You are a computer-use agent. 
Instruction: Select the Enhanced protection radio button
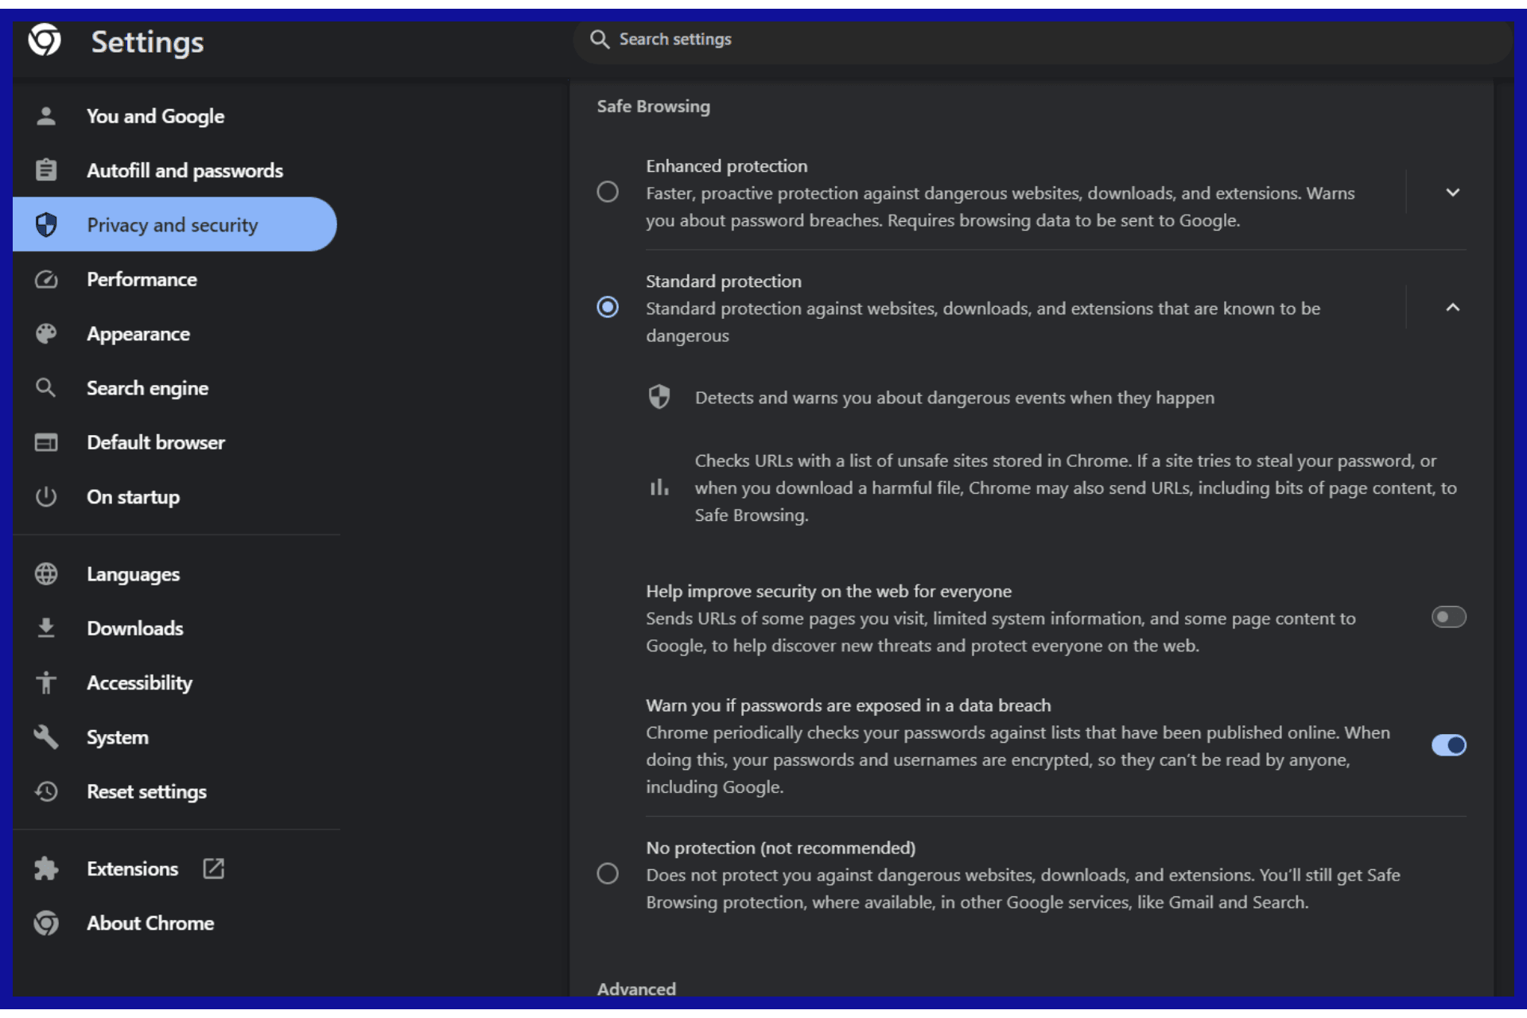click(x=607, y=192)
